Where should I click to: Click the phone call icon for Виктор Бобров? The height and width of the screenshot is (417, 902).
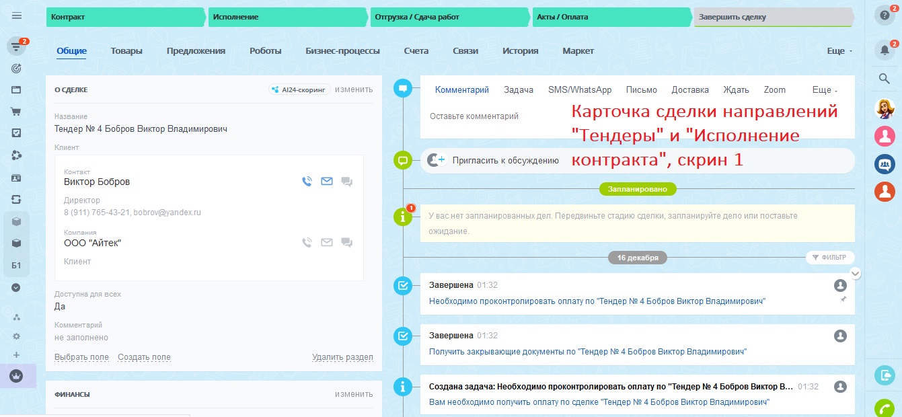(x=307, y=181)
